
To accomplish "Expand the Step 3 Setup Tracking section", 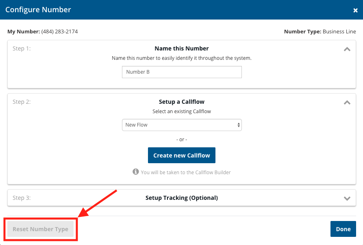I will pos(347,199).
